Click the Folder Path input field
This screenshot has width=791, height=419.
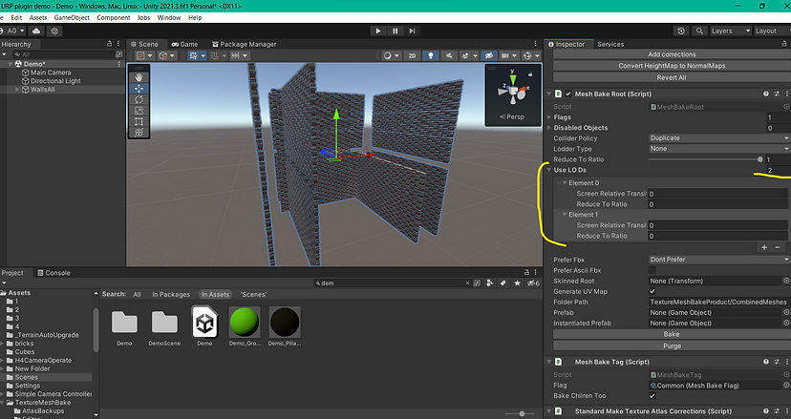[x=718, y=302]
